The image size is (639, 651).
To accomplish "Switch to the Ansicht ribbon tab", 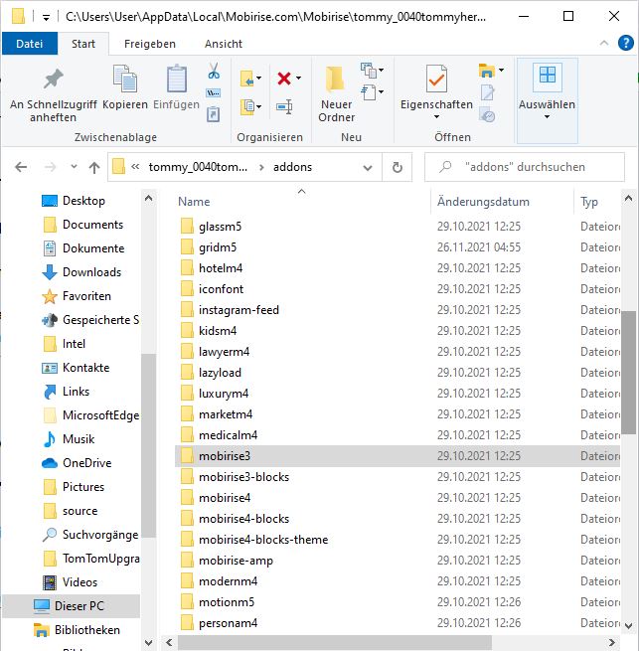I will tap(224, 44).
